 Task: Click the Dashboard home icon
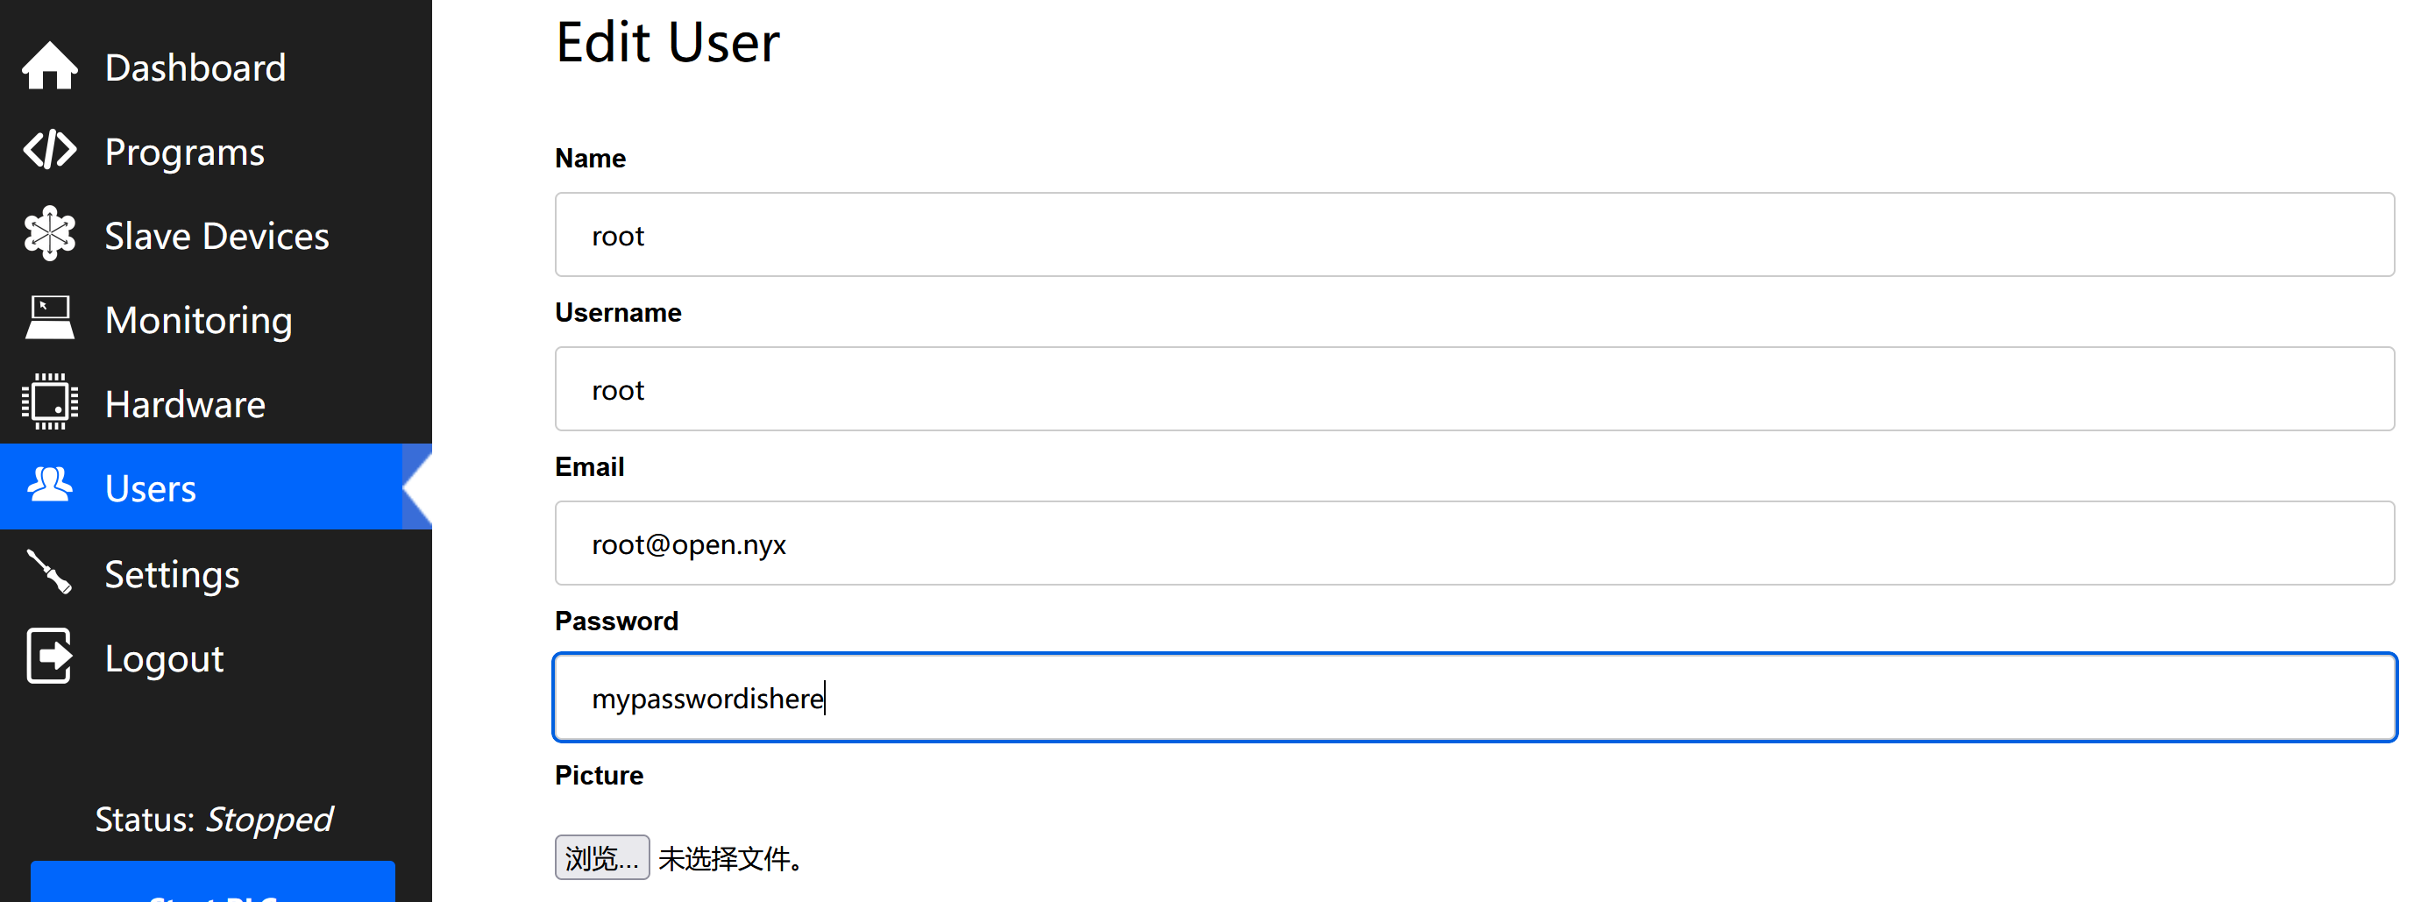tap(49, 66)
